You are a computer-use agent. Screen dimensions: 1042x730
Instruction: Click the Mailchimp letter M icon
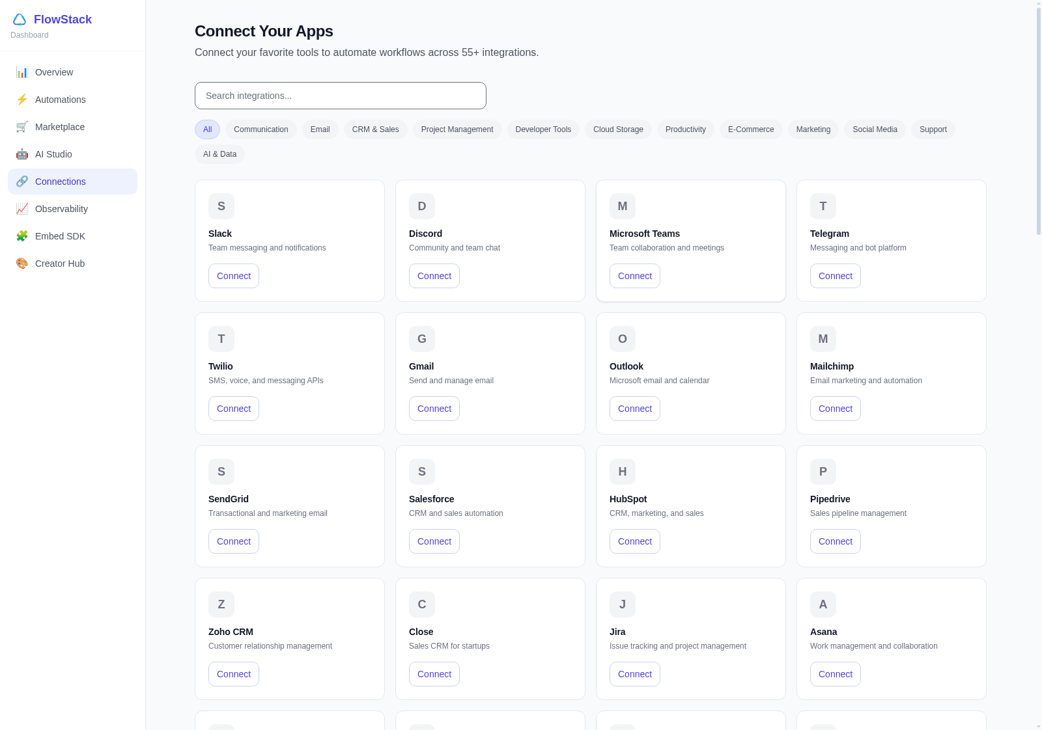[x=823, y=339]
